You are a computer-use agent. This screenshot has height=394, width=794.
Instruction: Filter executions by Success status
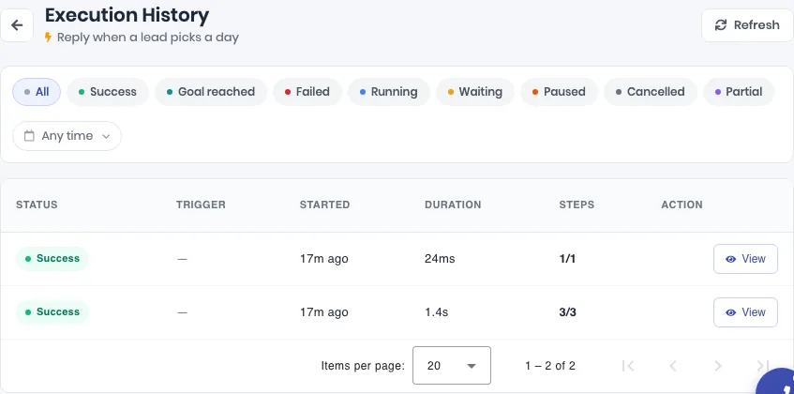click(108, 92)
